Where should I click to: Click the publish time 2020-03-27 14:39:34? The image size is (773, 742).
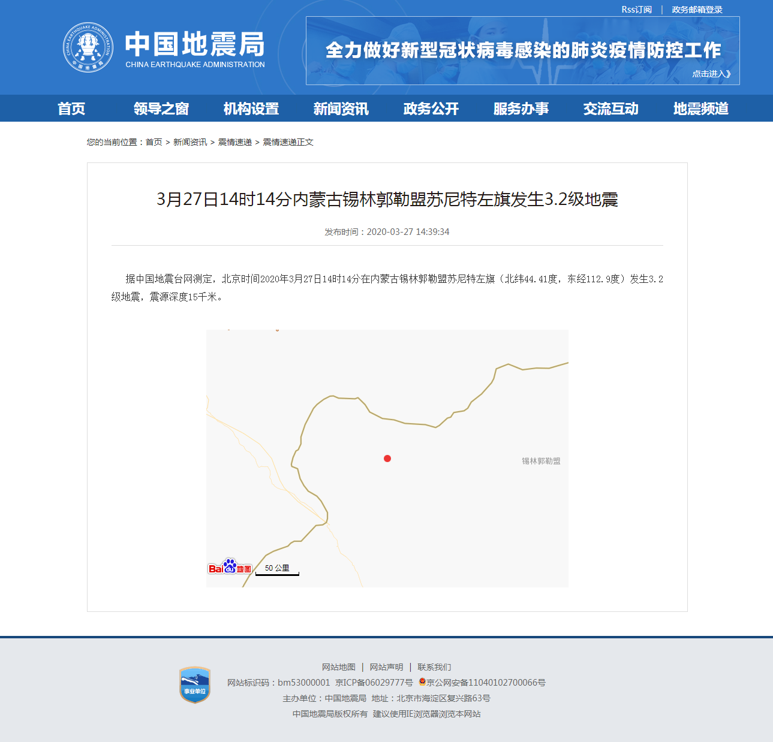point(408,232)
